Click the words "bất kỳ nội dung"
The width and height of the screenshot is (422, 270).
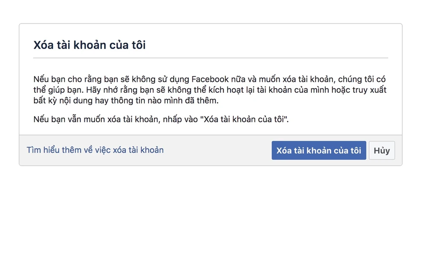point(62,101)
